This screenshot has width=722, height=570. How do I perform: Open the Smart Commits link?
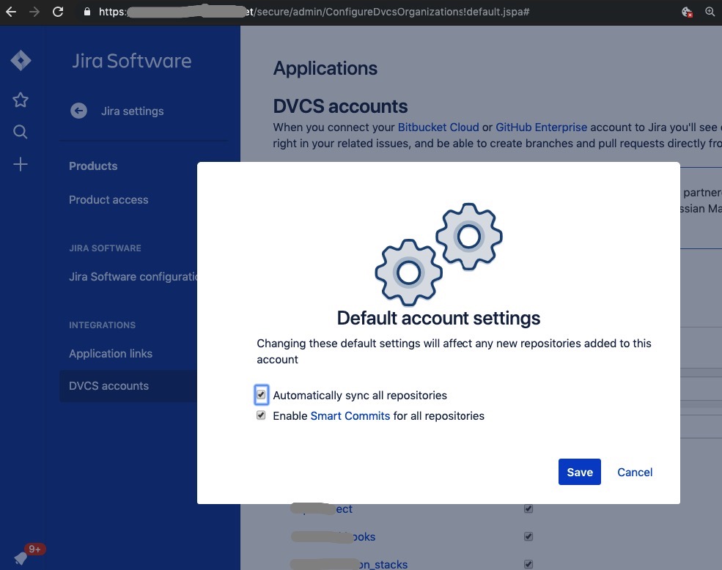coord(350,415)
